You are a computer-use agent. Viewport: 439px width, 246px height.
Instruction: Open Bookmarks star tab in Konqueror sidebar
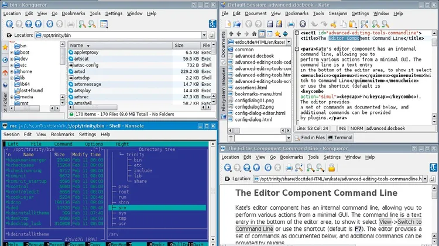click(x=5, y=47)
